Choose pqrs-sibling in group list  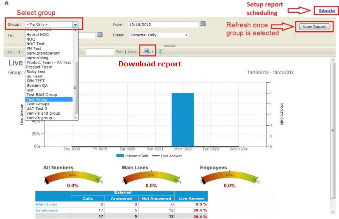tap(49, 57)
